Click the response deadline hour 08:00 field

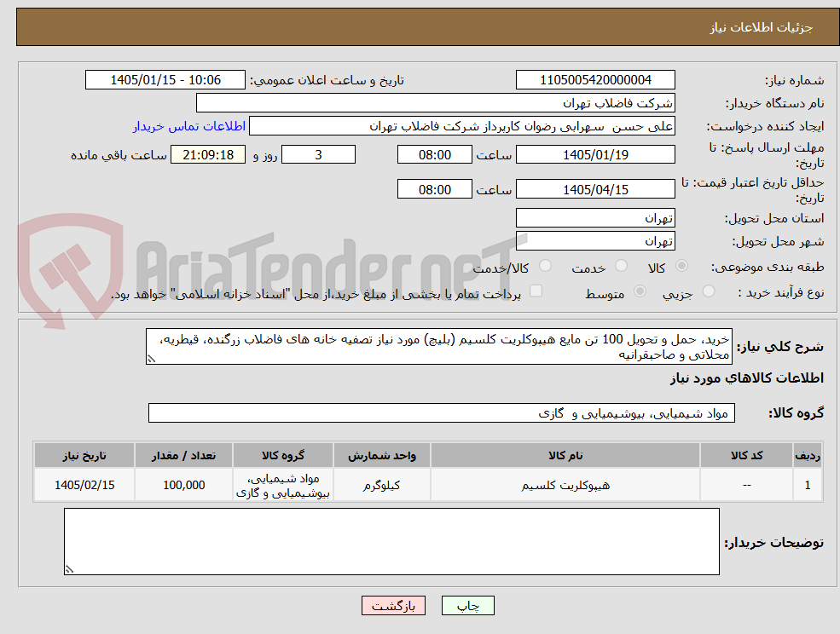coord(434,155)
